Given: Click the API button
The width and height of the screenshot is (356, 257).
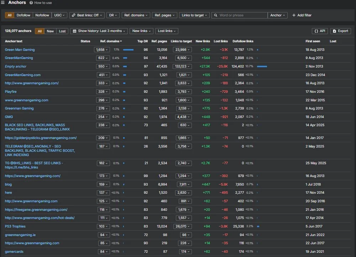Looking at the screenshot, I should (320, 31).
